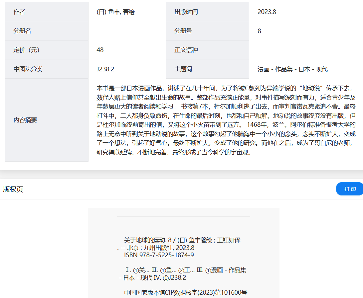Select the 分册名 label cell
363x298 pixels.
click(x=47, y=31)
